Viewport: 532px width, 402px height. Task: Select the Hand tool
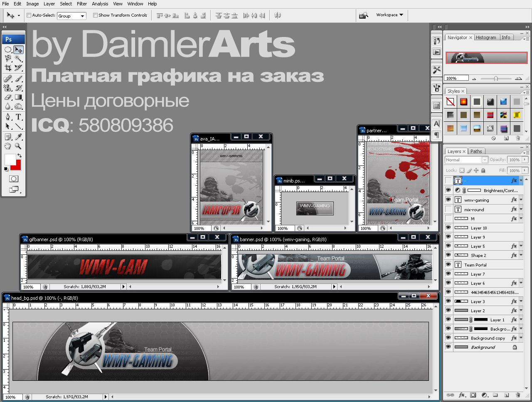click(x=8, y=146)
